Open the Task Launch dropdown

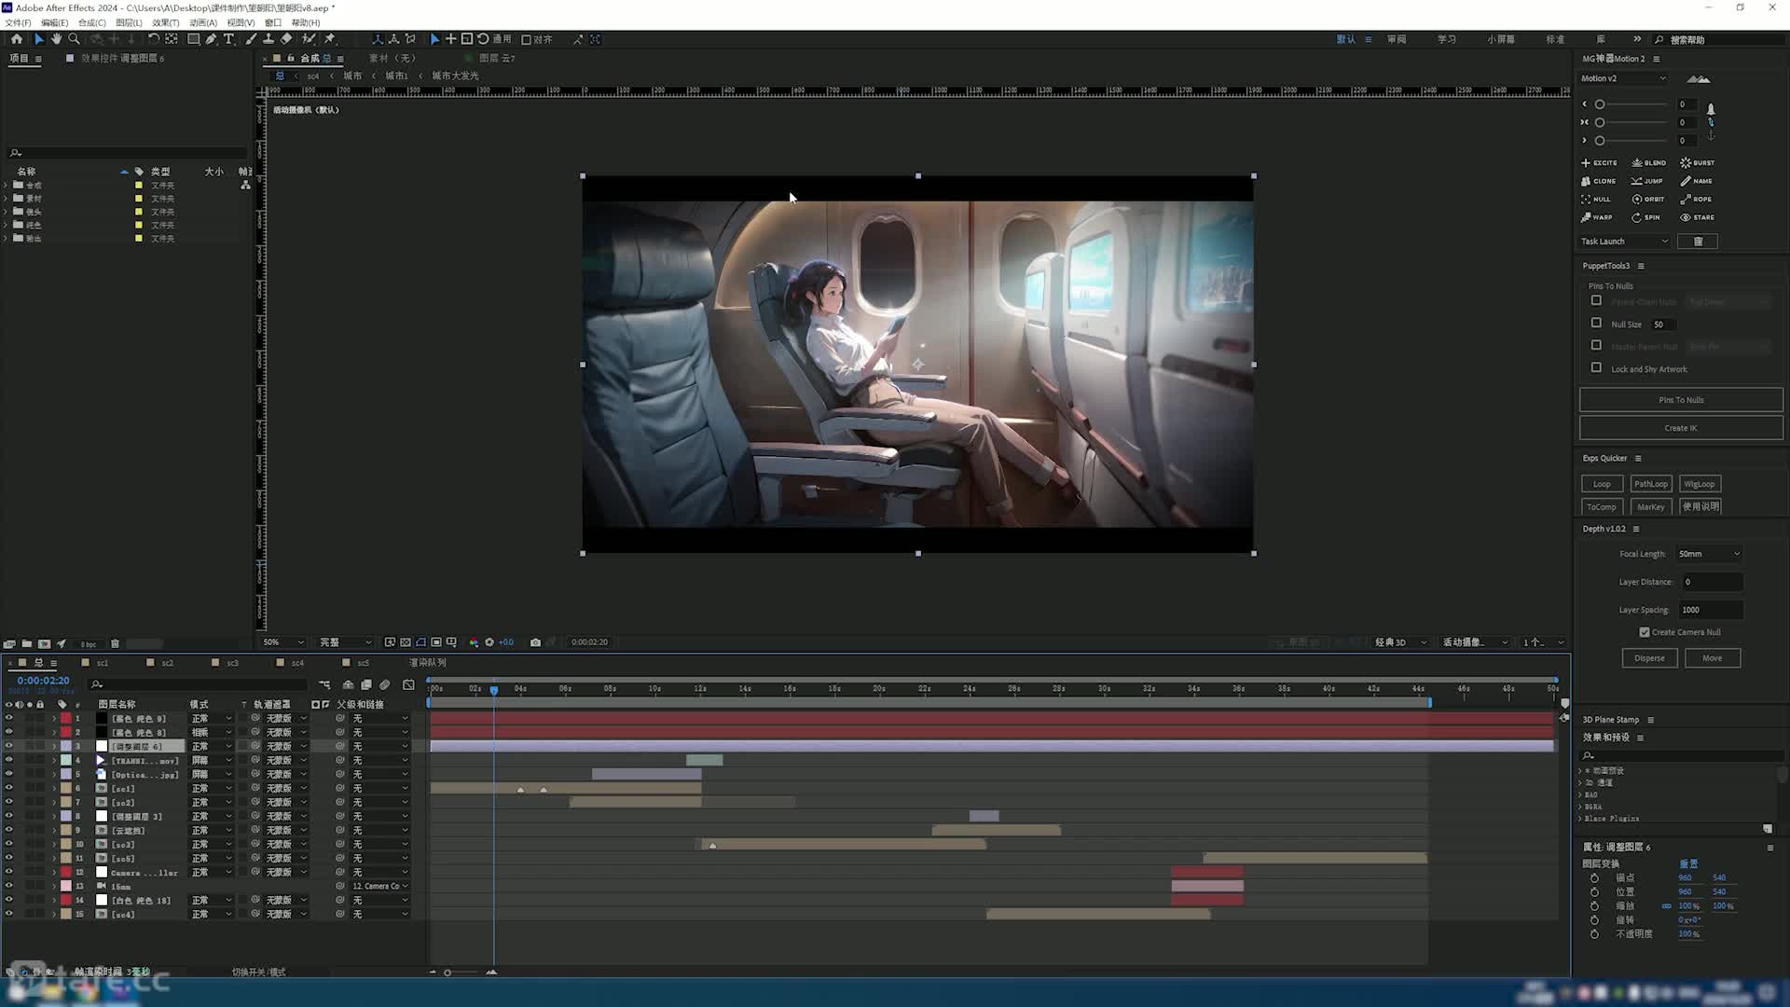coord(1625,241)
